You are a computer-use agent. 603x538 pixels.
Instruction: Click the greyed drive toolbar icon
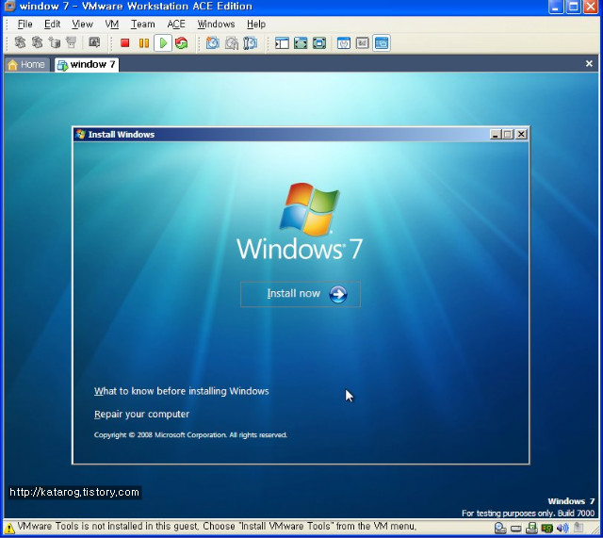72,41
